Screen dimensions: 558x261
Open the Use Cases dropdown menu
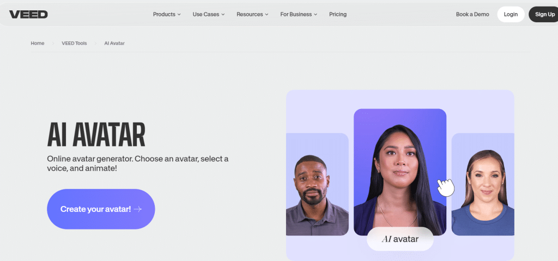click(x=209, y=14)
